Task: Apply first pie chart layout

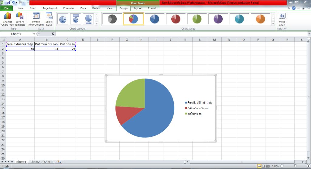Action: click(x=63, y=19)
